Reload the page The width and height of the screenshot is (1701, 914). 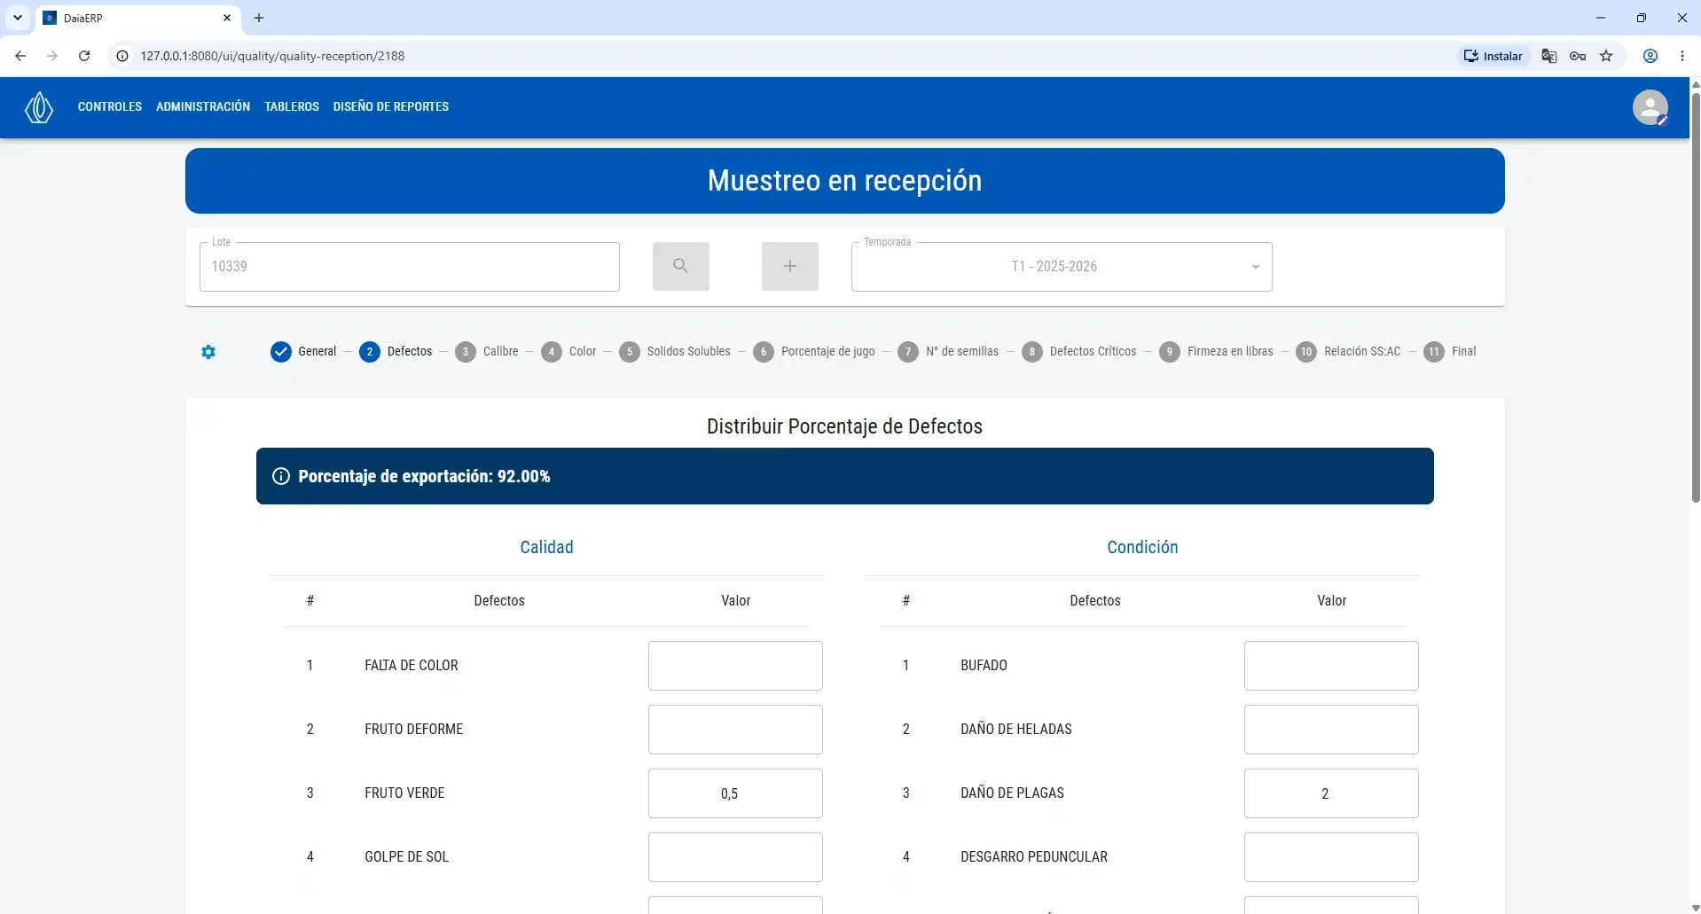click(84, 56)
